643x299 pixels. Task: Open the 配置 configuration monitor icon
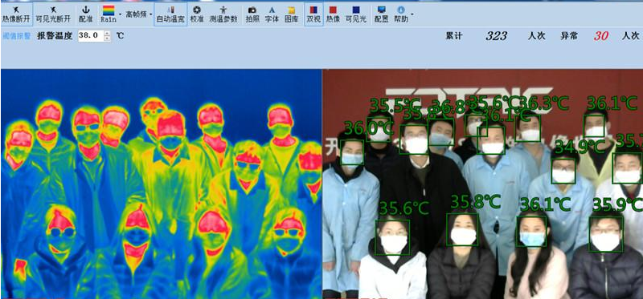[381, 14]
